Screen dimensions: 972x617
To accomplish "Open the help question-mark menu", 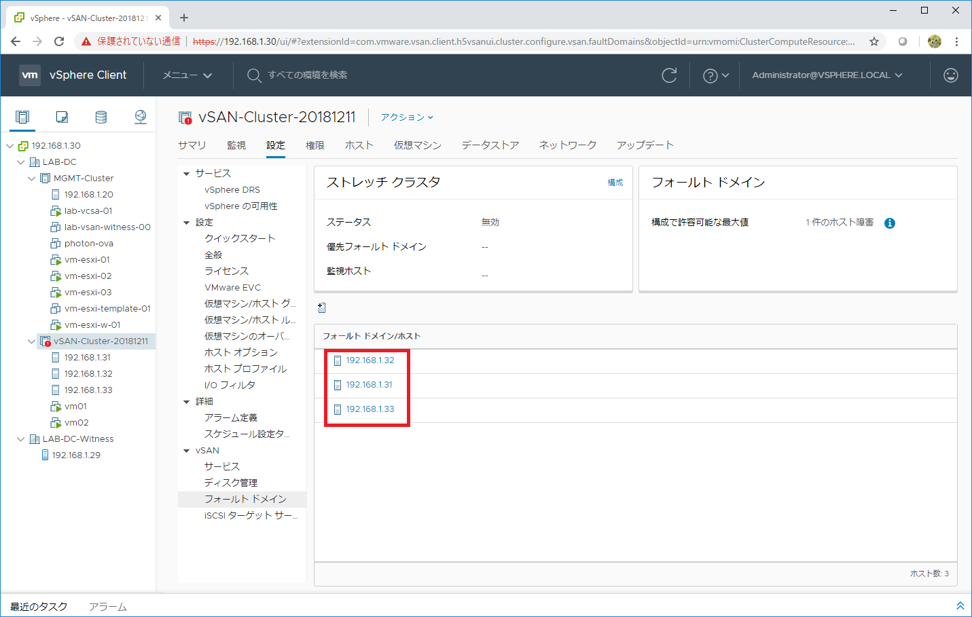I will coord(716,75).
